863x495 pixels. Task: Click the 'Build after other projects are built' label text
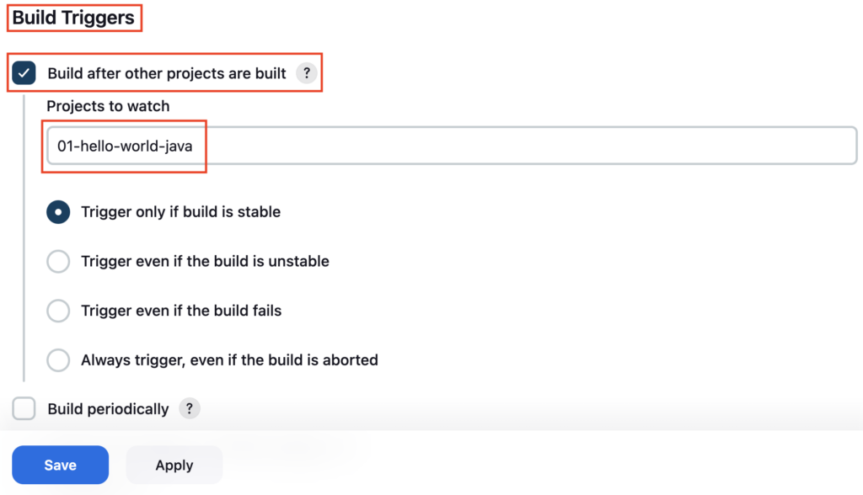[167, 73]
